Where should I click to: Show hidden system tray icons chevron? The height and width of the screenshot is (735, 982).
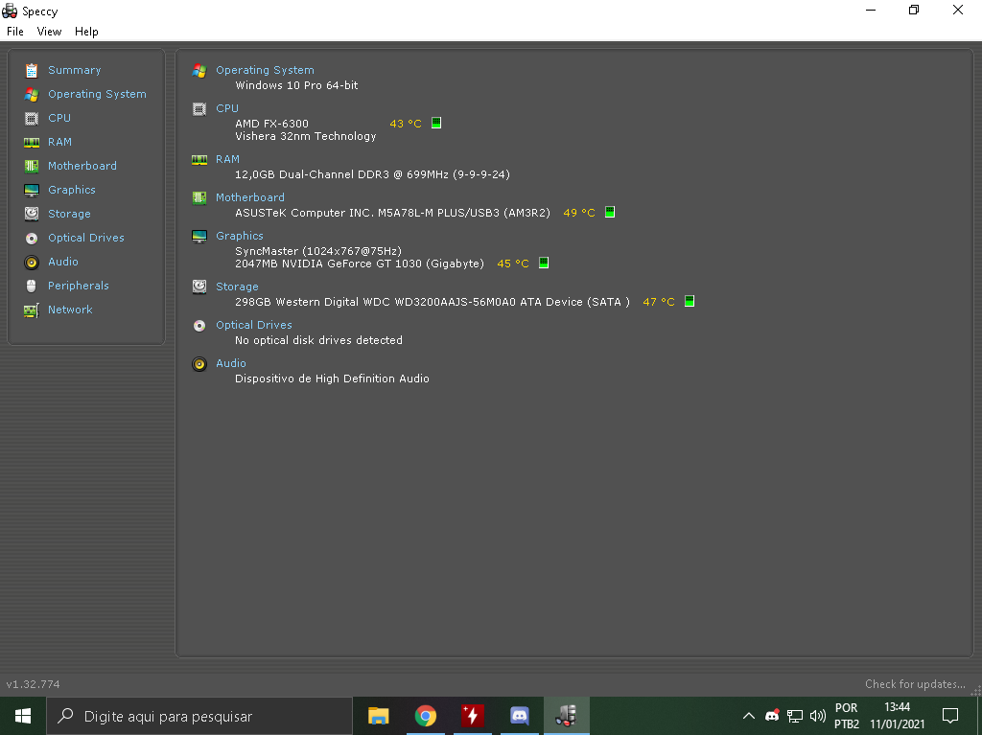pyautogui.click(x=748, y=716)
